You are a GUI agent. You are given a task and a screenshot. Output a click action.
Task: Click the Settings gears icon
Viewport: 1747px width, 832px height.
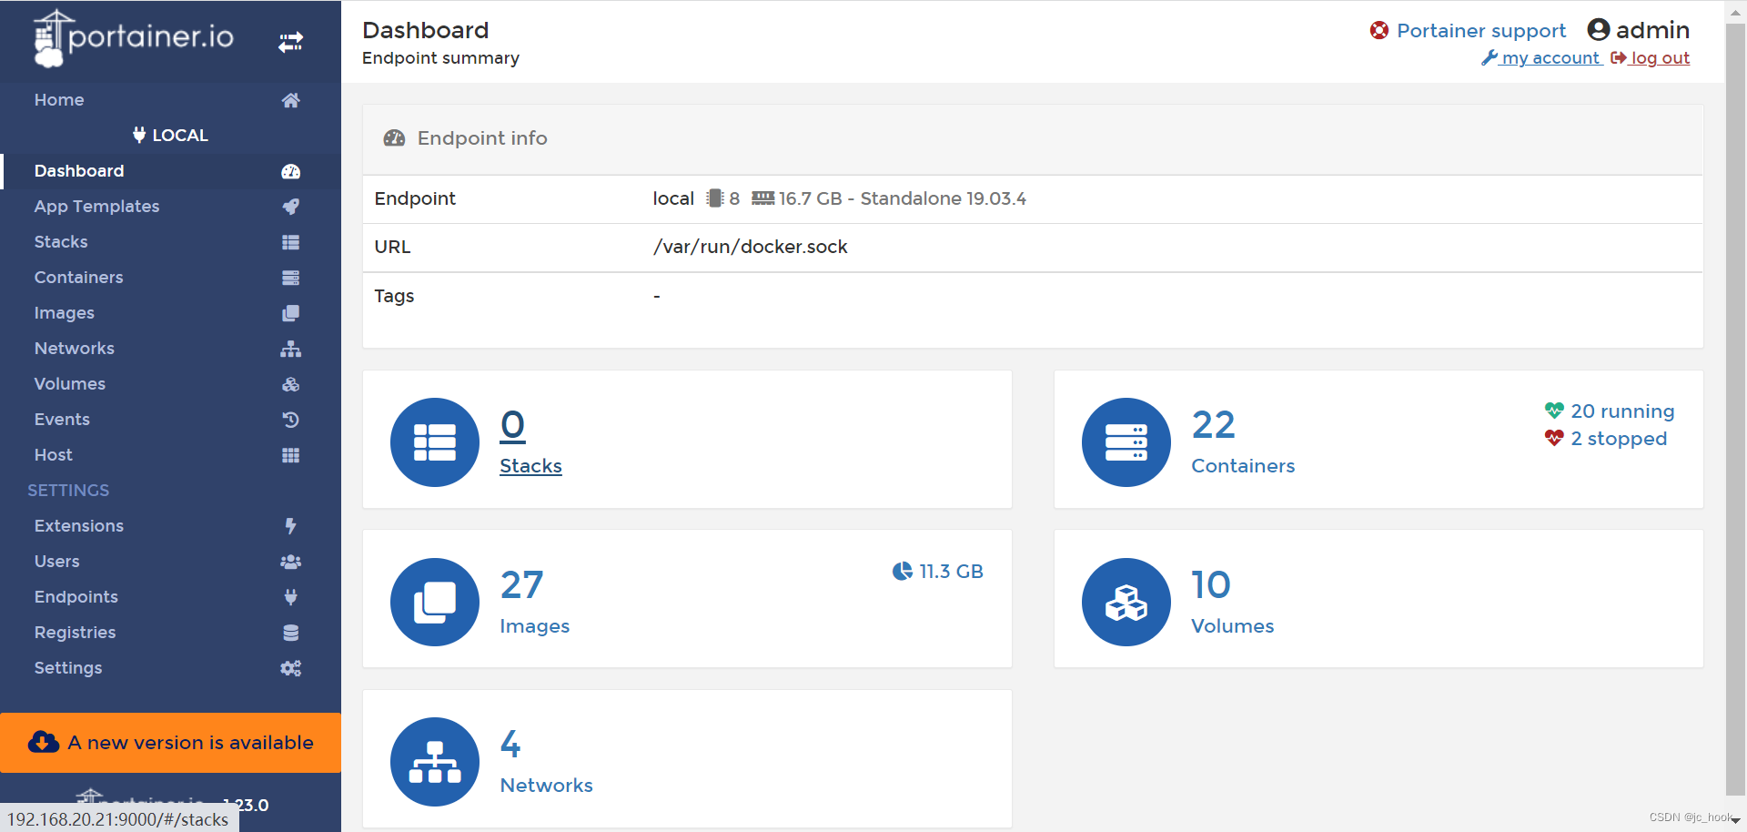tap(290, 668)
